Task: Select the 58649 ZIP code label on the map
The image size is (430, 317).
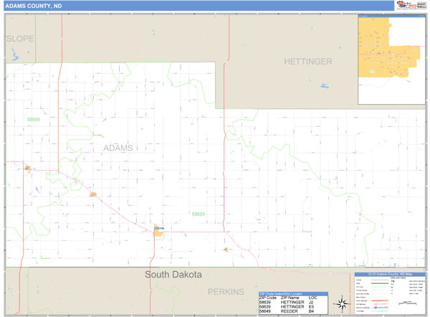Action: coord(34,120)
